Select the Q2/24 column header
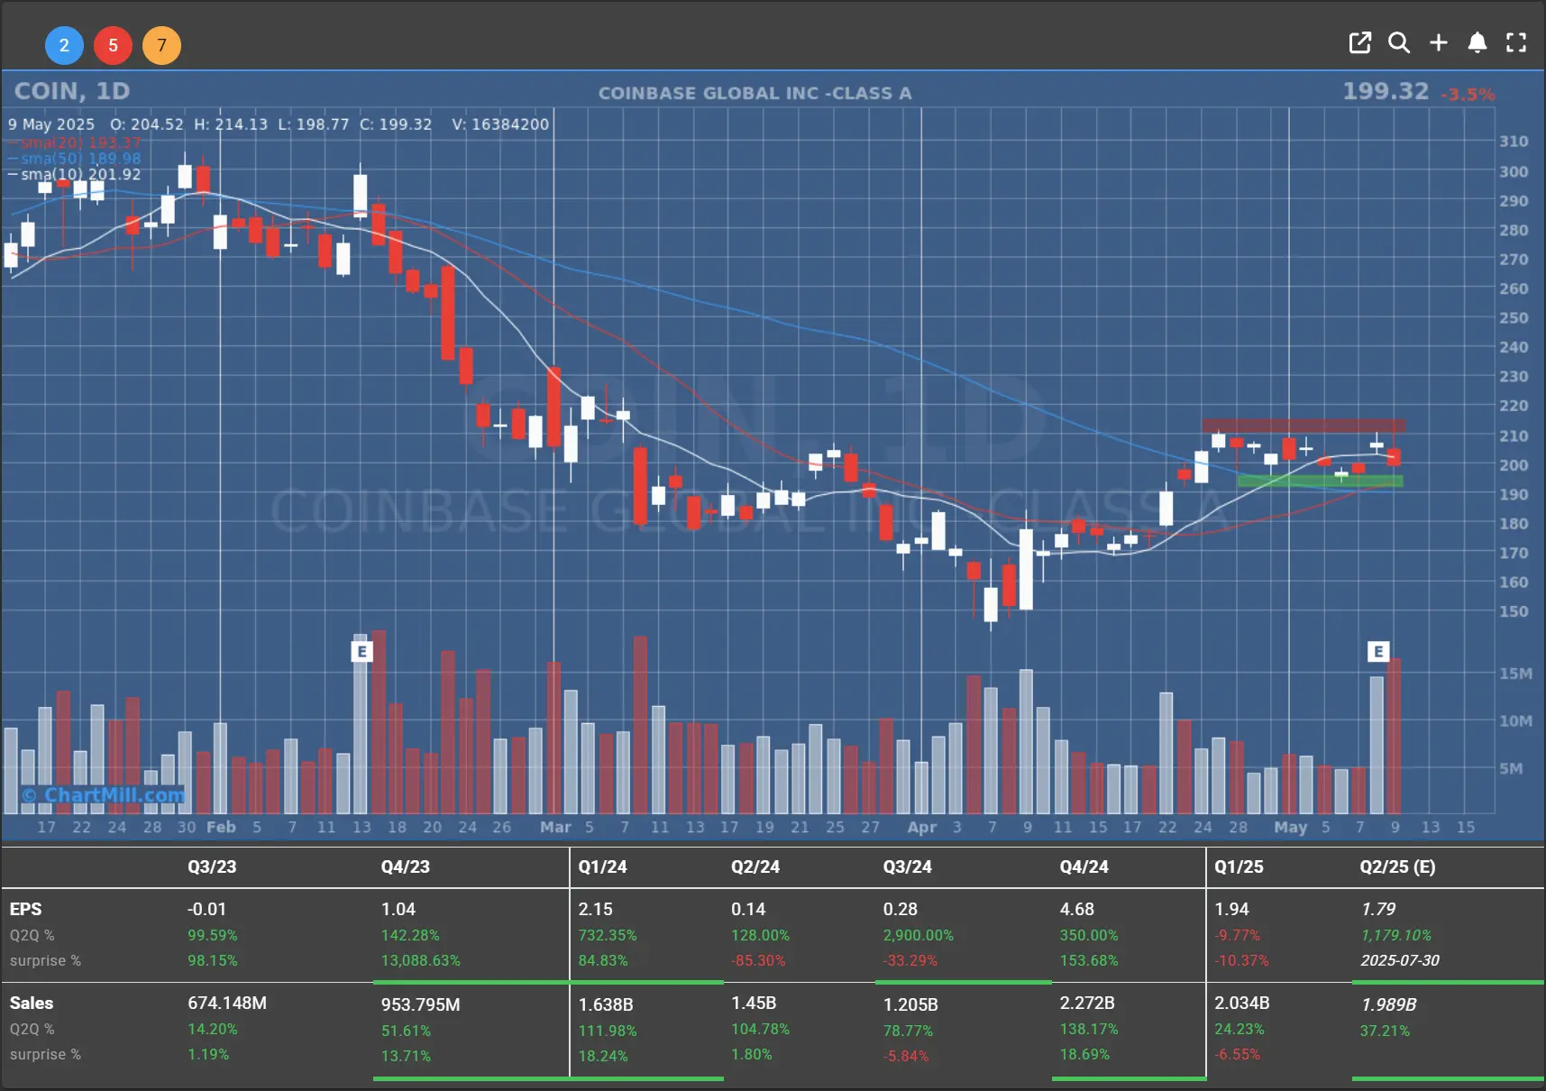 click(755, 866)
